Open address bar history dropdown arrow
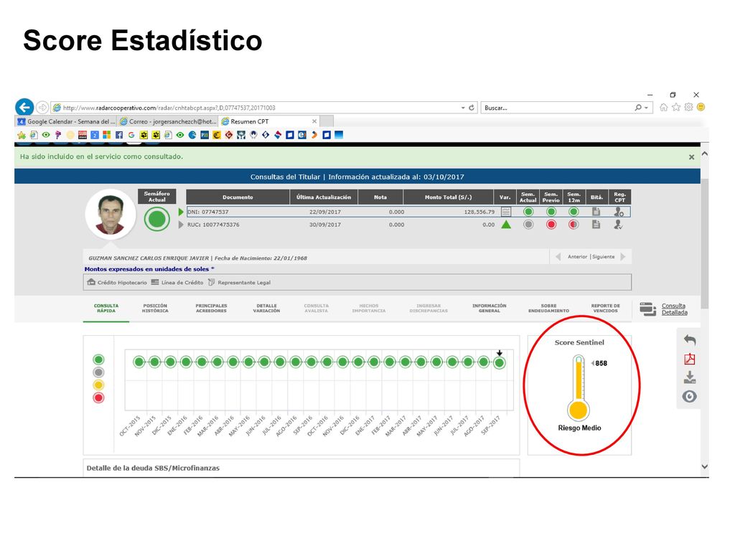 (463, 108)
